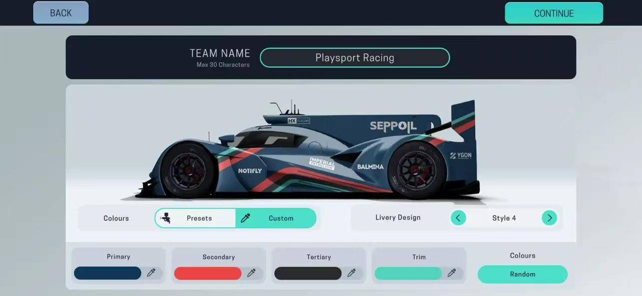Select the dark blue Primary colour swatch
The image size is (642, 296).
[108, 273]
